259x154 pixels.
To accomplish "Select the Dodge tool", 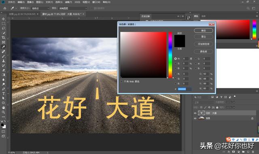I will (x=3, y=84).
